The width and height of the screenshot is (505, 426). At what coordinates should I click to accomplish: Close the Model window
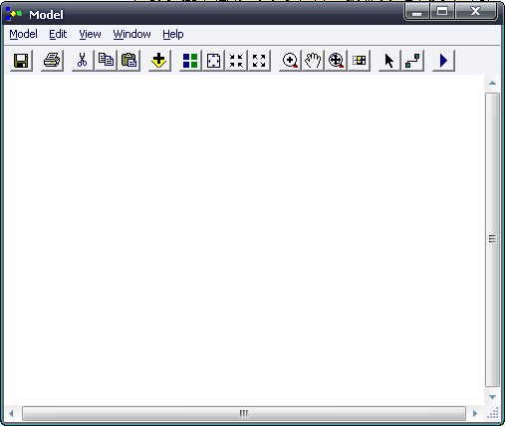tap(476, 12)
